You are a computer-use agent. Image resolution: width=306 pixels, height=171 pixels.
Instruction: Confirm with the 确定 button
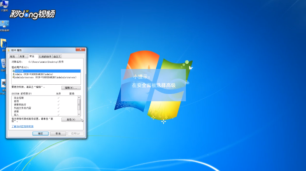pos(40,133)
